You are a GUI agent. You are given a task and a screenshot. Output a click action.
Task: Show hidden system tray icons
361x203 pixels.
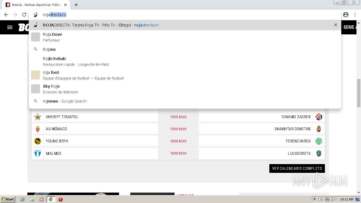pyautogui.click(x=314, y=199)
